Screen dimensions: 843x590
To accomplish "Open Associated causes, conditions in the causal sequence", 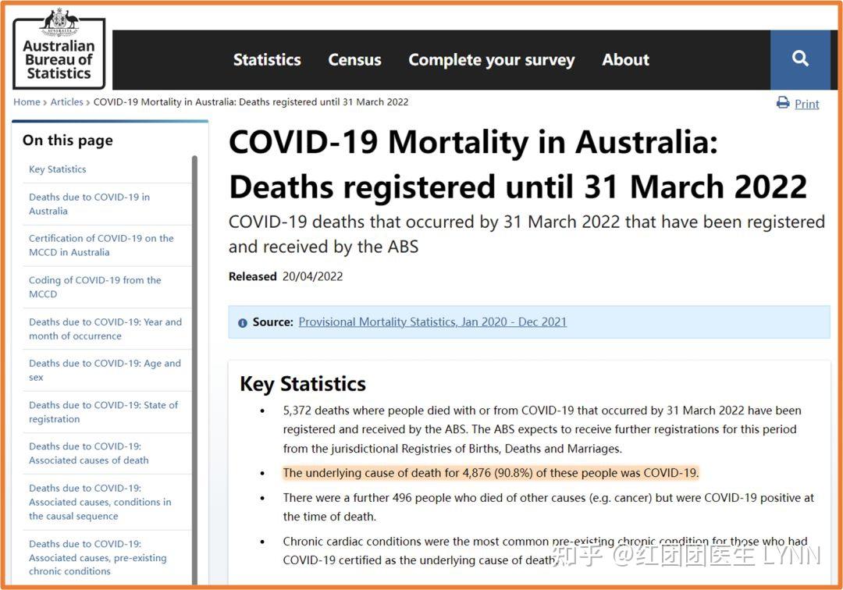I will (100, 502).
